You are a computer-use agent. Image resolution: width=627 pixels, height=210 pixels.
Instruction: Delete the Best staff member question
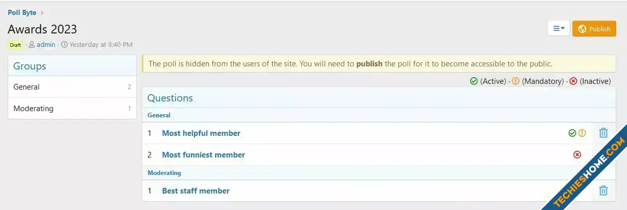pos(603,190)
